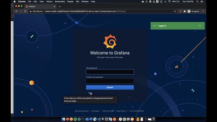Screen dimensions: 217x122
Task: Open the Extensions puzzle icon
Action: click(x=184, y=11)
